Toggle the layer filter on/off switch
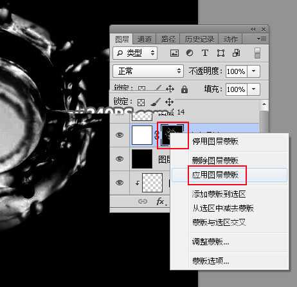 click(x=257, y=53)
